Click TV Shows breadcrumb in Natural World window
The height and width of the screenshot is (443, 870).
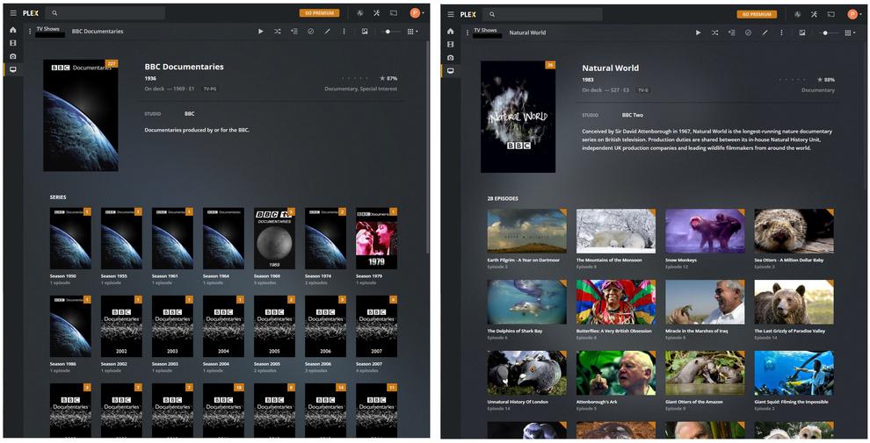click(485, 30)
